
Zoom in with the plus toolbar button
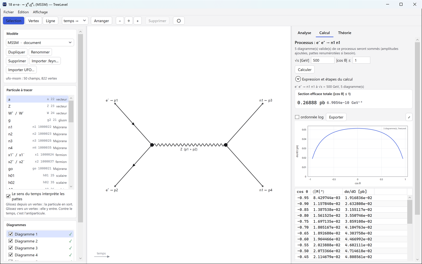(x=137, y=21)
